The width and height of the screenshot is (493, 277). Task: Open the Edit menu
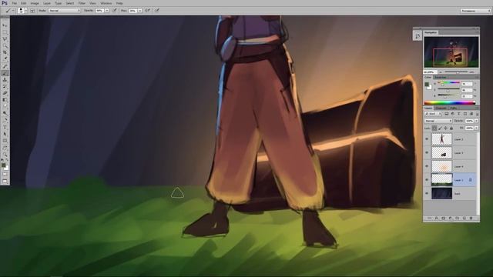pyautogui.click(x=24, y=3)
